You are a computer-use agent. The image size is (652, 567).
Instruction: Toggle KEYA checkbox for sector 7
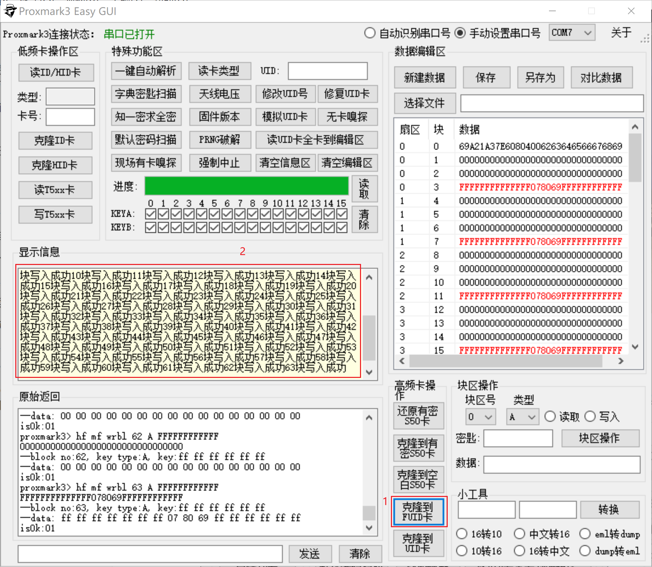click(x=240, y=214)
